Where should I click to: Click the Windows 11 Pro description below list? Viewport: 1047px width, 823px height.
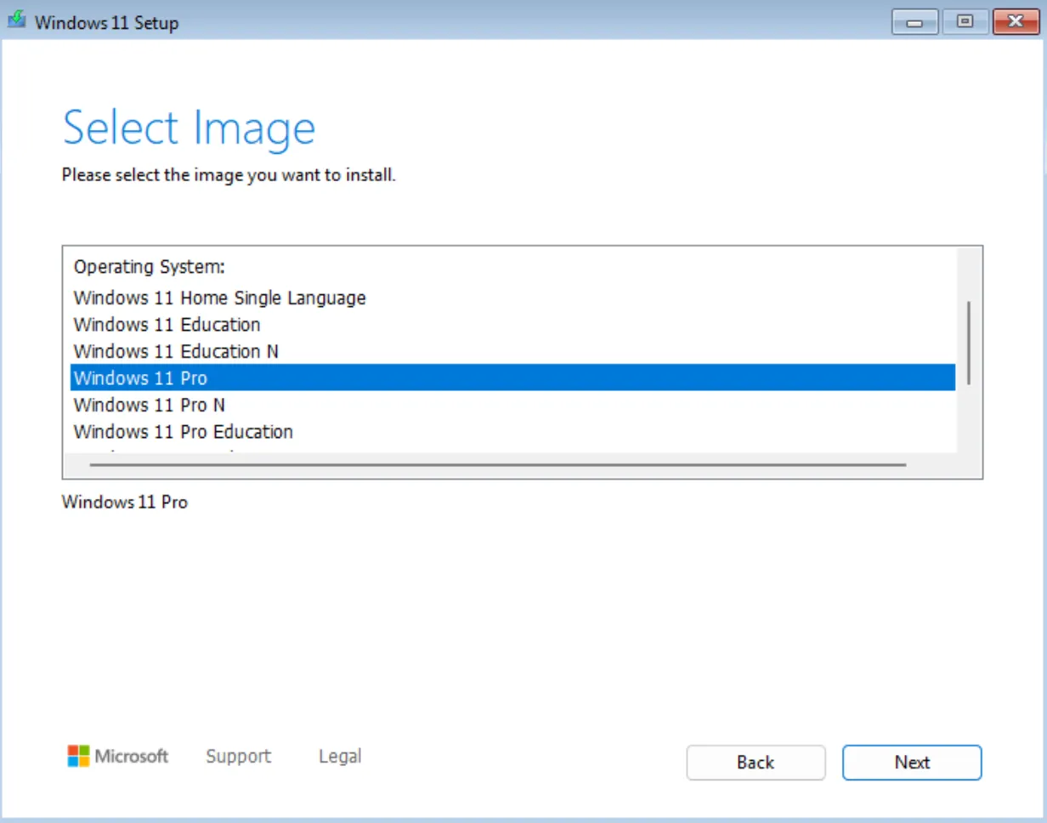[x=125, y=502]
